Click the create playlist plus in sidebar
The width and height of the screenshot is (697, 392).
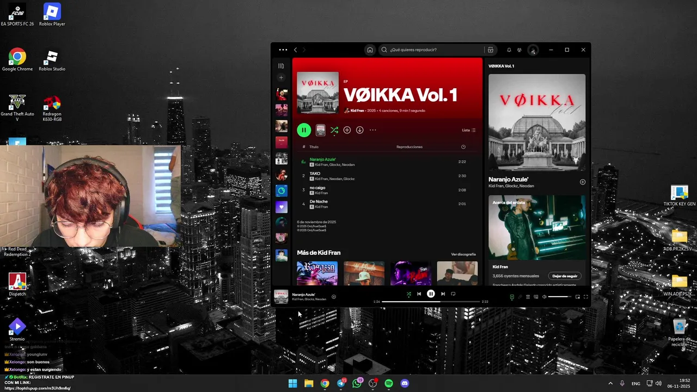pos(281,78)
